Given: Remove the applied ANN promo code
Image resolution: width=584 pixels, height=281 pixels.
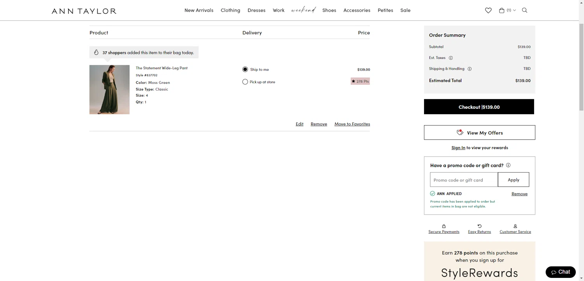Looking at the screenshot, I should 519,194.
